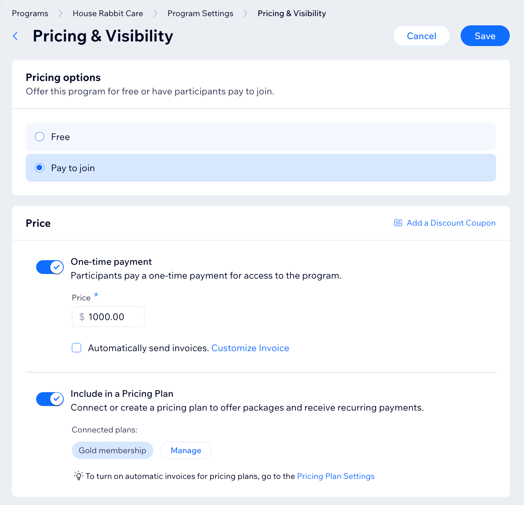Open the Pricing Plan Settings link
524x505 pixels.
coord(336,476)
